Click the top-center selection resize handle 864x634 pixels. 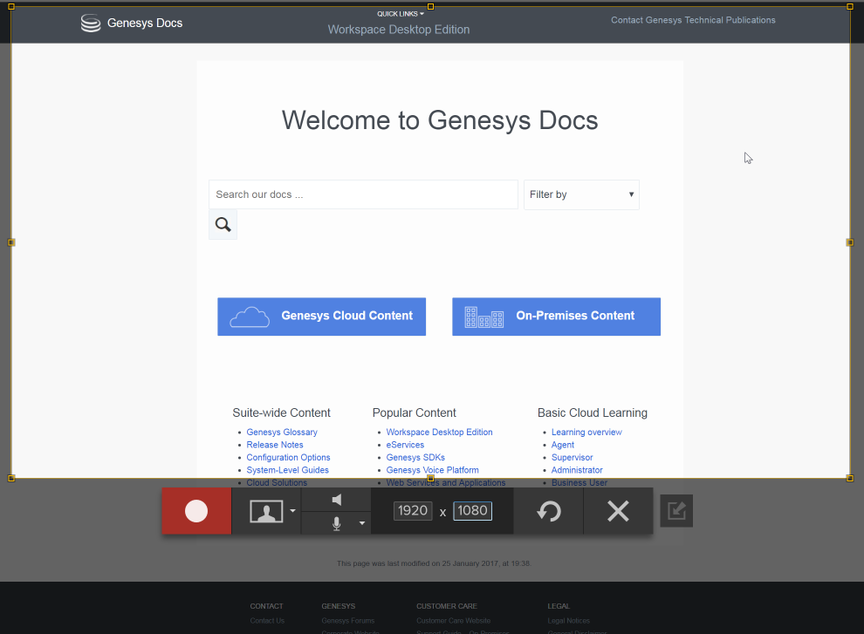click(x=431, y=6)
